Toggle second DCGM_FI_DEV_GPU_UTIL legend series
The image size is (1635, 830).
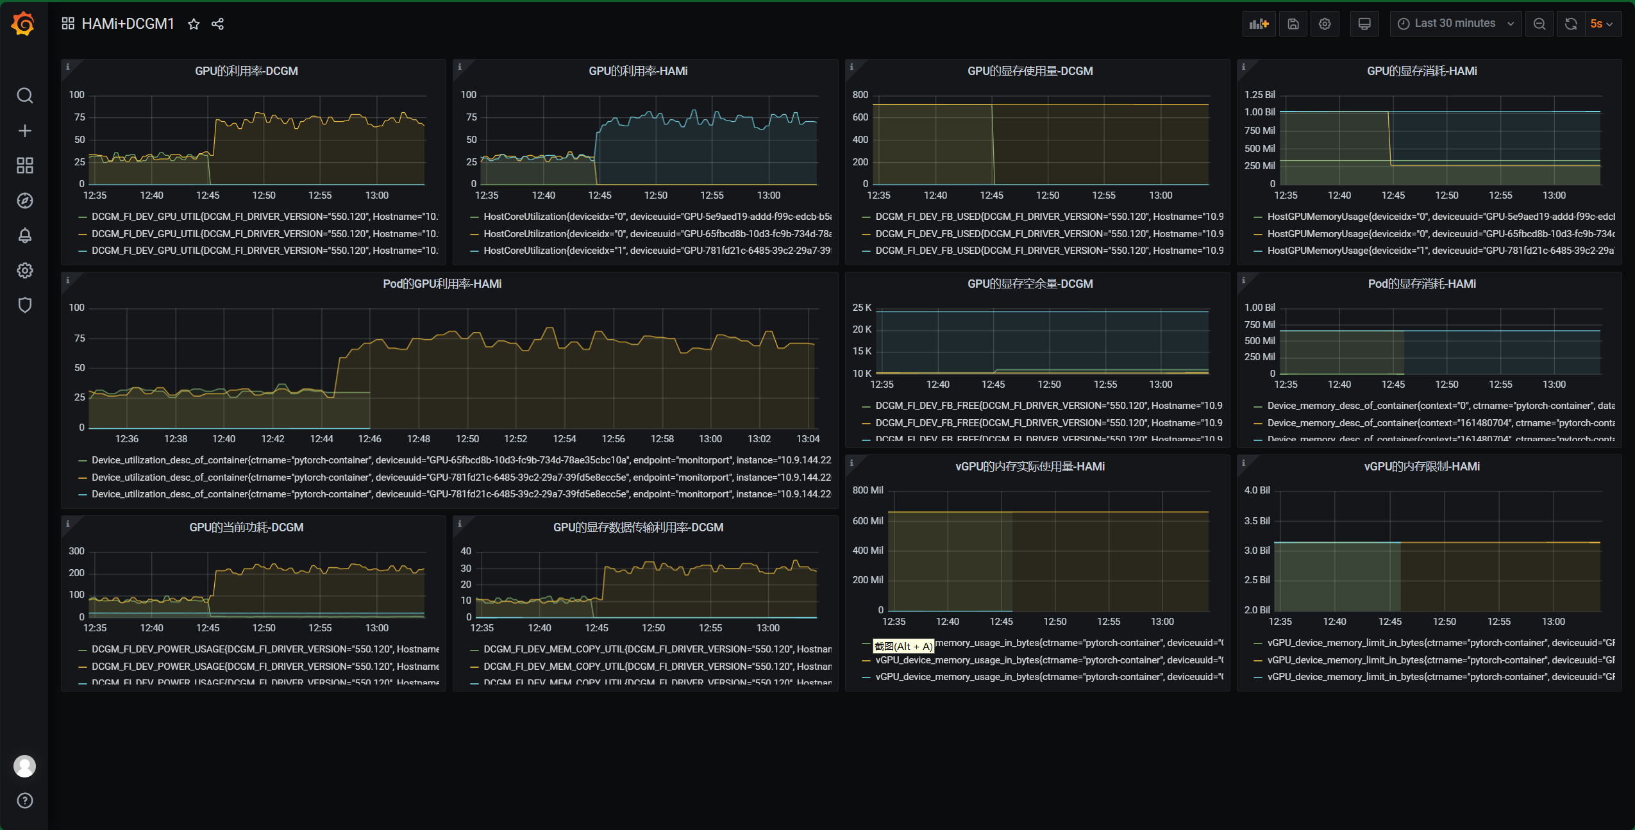coord(265,234)
